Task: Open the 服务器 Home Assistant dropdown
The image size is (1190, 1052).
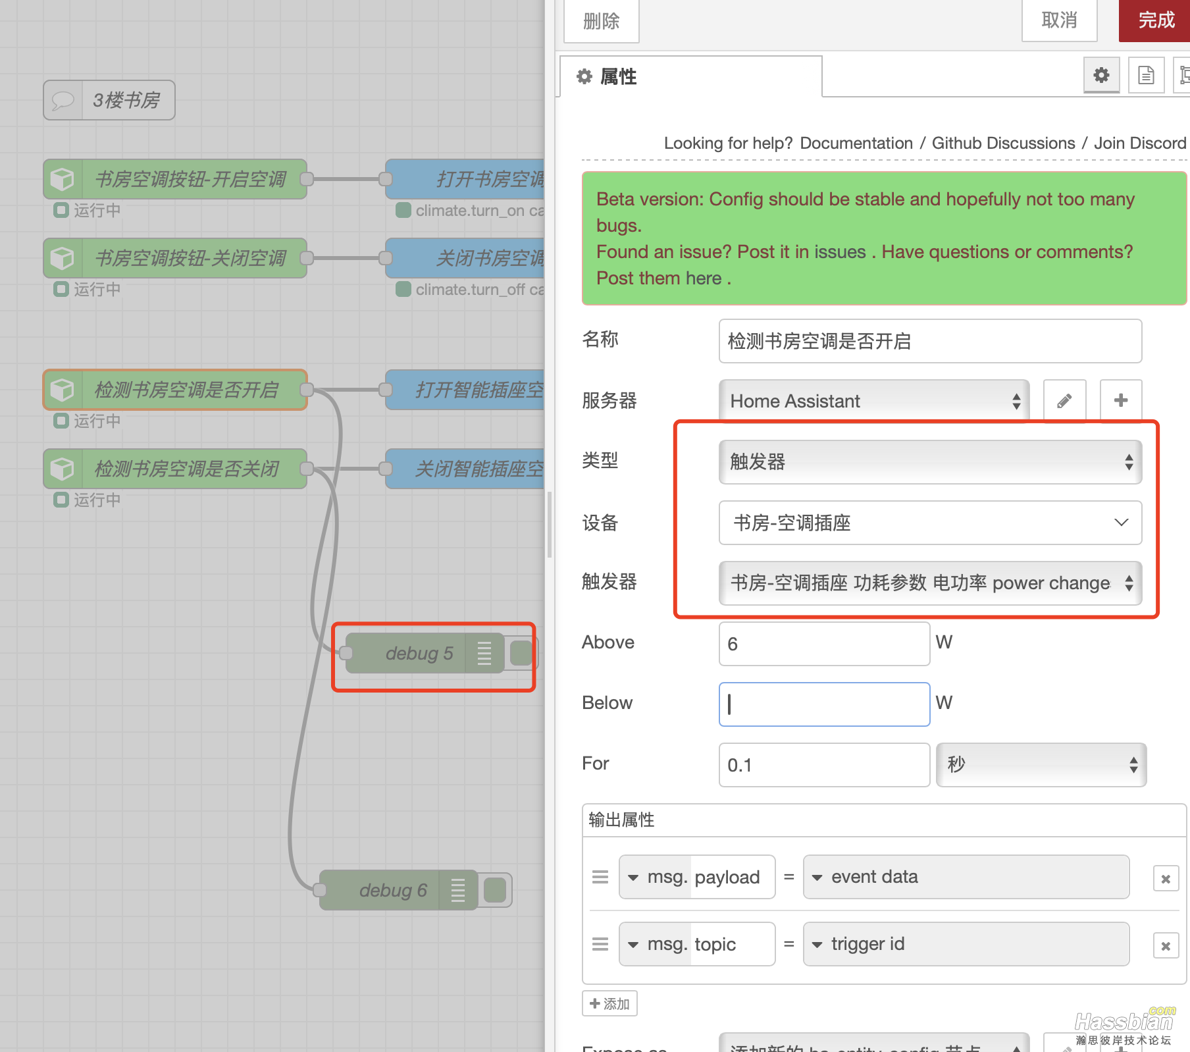Action: (x=873, y=401)
